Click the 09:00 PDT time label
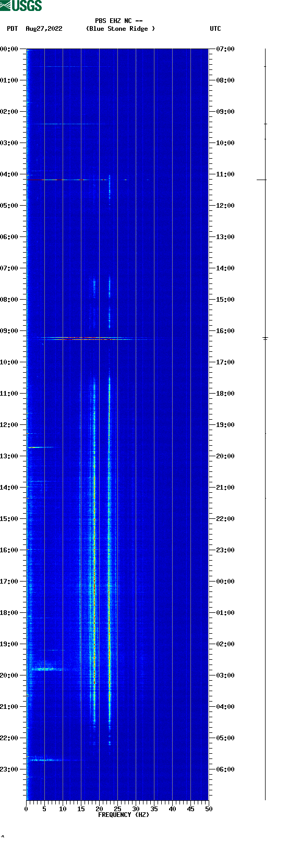The height and width of the screenshot is (842, 288). pos(9,331)
